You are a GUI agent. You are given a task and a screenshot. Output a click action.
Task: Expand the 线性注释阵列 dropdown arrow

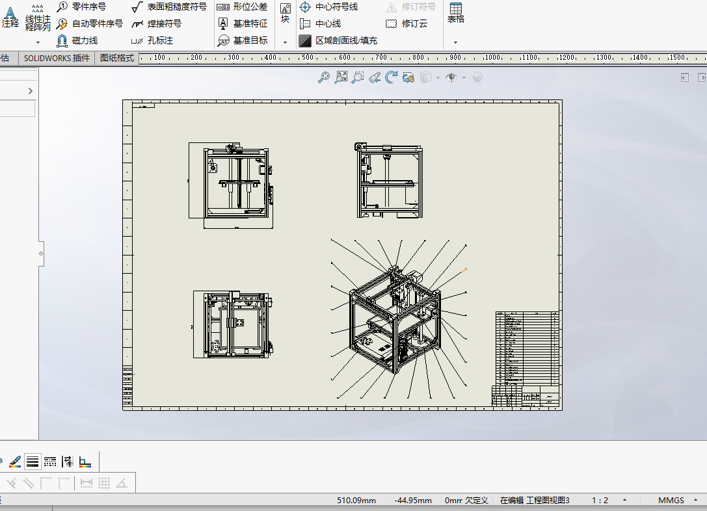pos(38,42)
